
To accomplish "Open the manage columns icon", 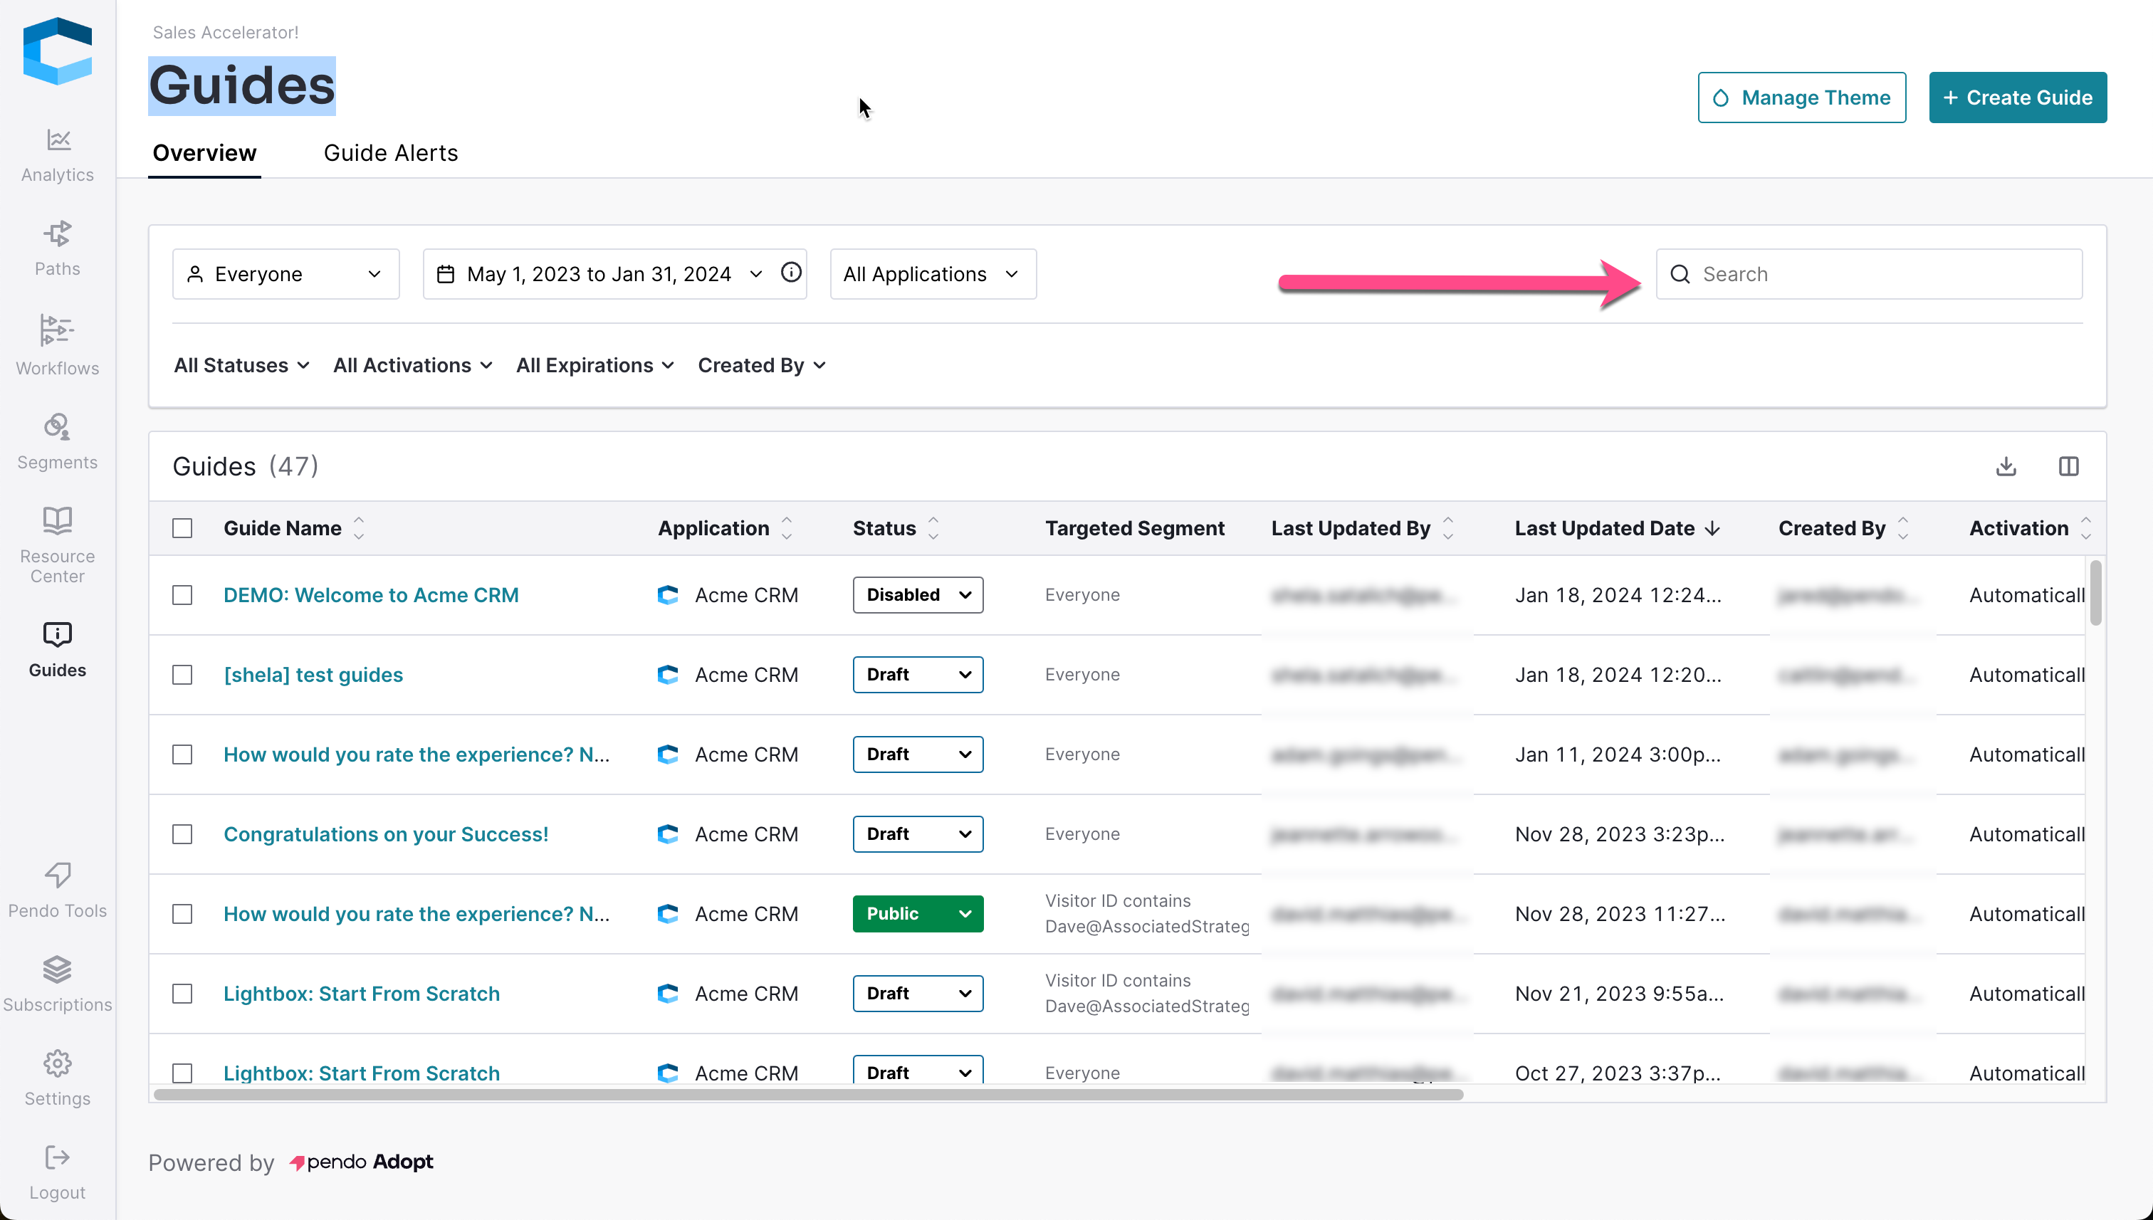I will pos(2068,466).
